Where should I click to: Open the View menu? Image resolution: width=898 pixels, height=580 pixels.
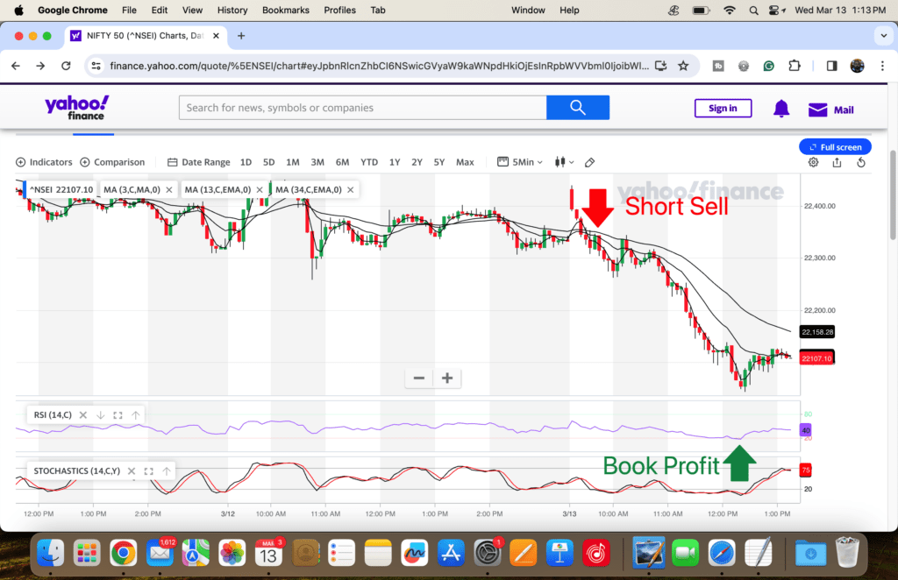[192, 11]
